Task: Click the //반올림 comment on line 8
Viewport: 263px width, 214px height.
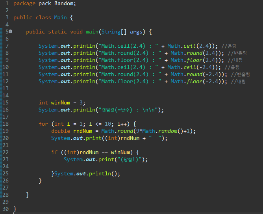Action: click(237, 53)
